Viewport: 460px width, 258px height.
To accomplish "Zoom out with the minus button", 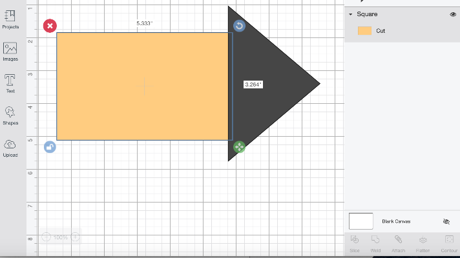I will tap(46, 237).
